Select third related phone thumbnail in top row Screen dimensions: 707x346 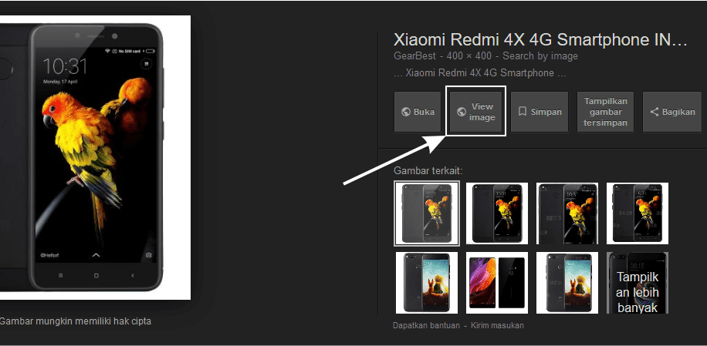point(567,213)
